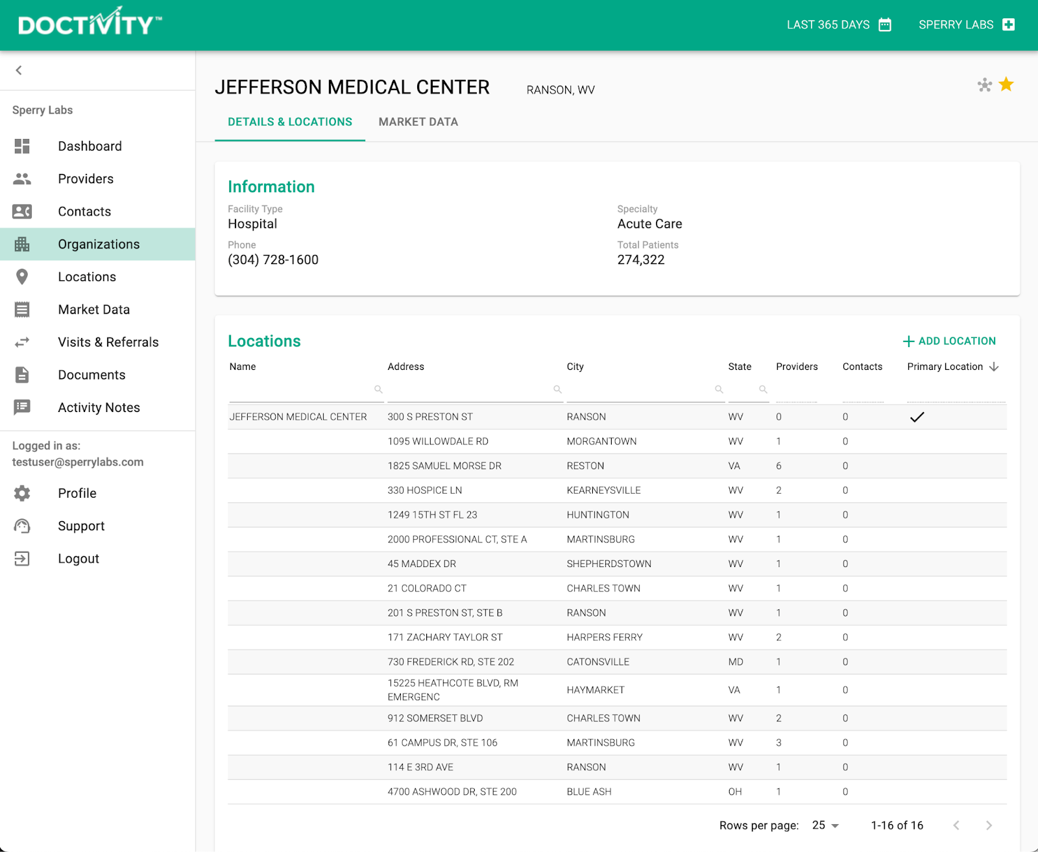
Task: Click Catonsville city cell
Action: pos(597,662)
